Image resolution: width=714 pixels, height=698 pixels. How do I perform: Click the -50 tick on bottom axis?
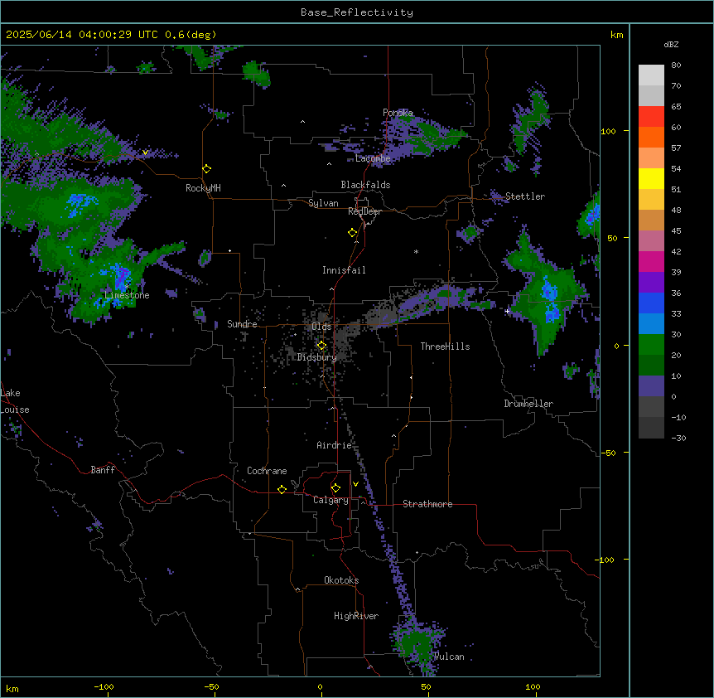click(211, 686)
